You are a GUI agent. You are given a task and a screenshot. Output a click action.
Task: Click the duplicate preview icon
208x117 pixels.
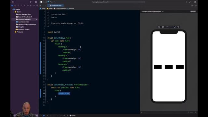(x=178, y=27)
